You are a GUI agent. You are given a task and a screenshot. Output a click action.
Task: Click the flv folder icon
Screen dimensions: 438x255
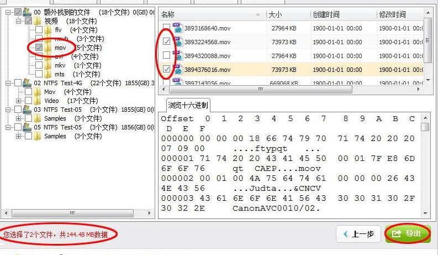click(x=48, y=30)
